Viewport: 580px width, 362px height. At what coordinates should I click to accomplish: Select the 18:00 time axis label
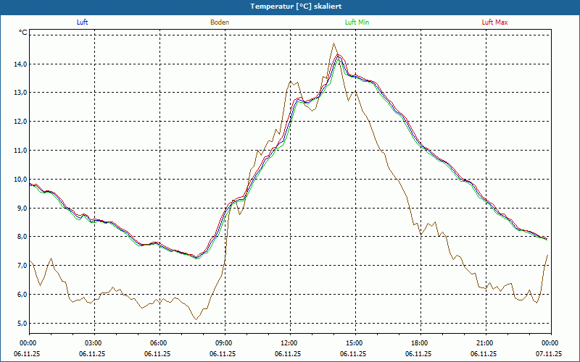point(419,343)
